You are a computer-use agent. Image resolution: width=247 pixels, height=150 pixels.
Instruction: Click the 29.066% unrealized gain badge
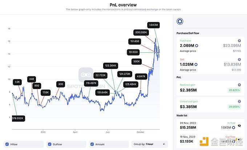pos(231,107)
